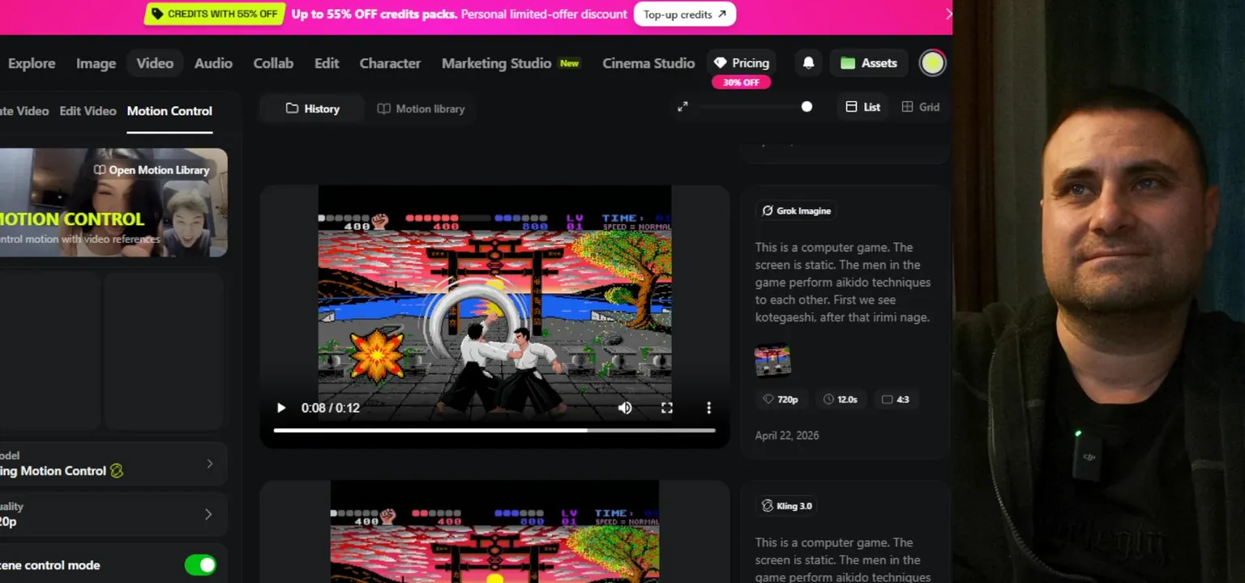Switch to the Edit Video tab
The image size is (1245, 583).
(x=88, y=111)
